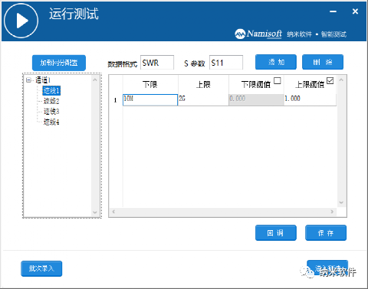Open the 数据格式 SWR field
Image resolution: width=368 pixels, height=289 pixels.
(x=157, y=63)
